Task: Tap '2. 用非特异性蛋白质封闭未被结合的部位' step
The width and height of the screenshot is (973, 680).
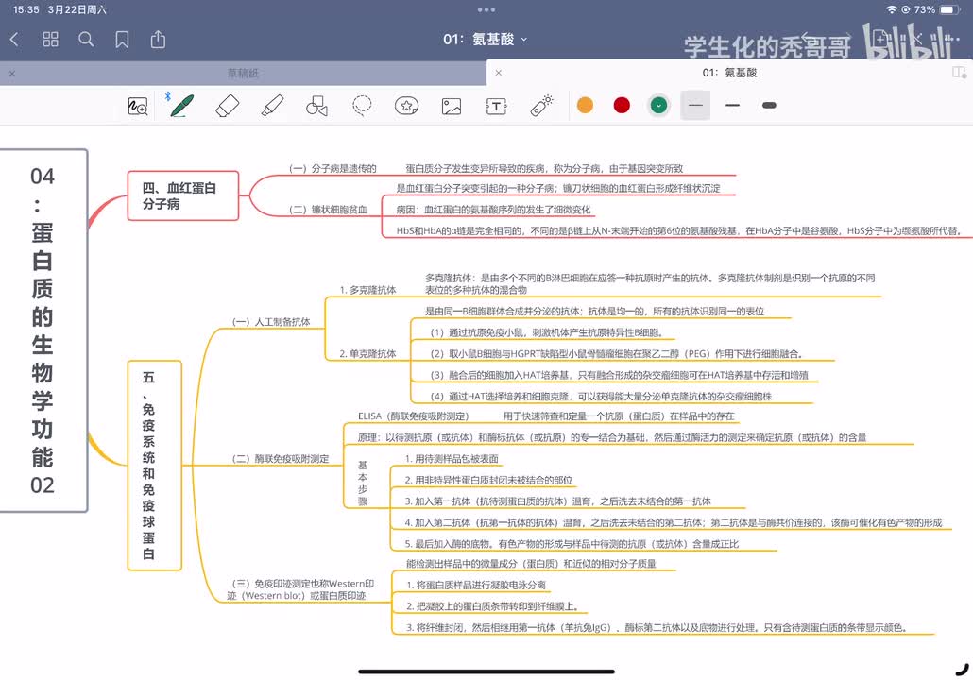Action: (x=488, y=480)
